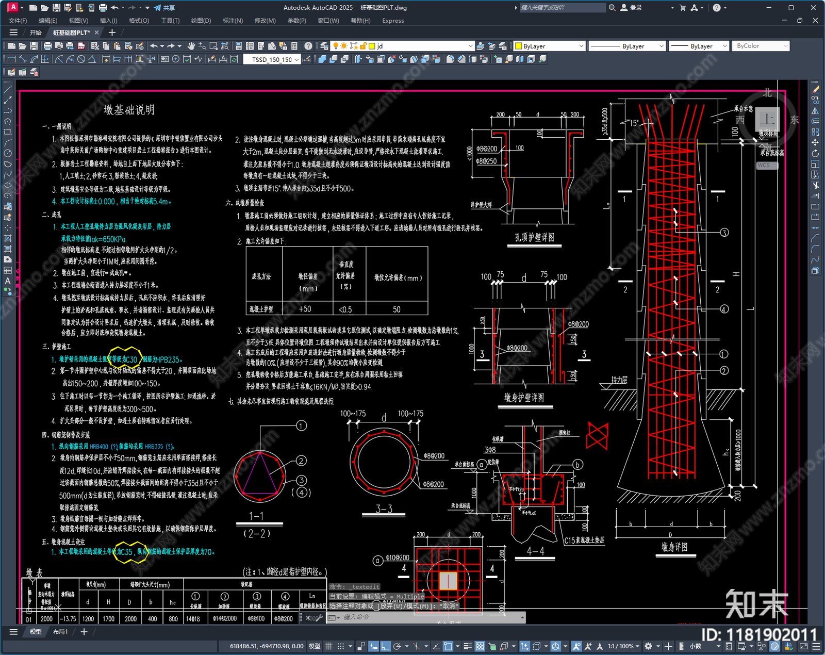
Task: Open the Layer Properties Manager icon
Action: [324, 46]
